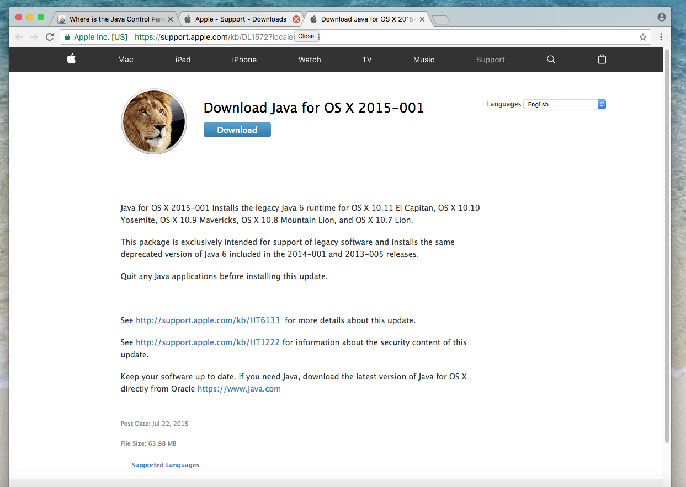Open a new tab

[442, 20]
